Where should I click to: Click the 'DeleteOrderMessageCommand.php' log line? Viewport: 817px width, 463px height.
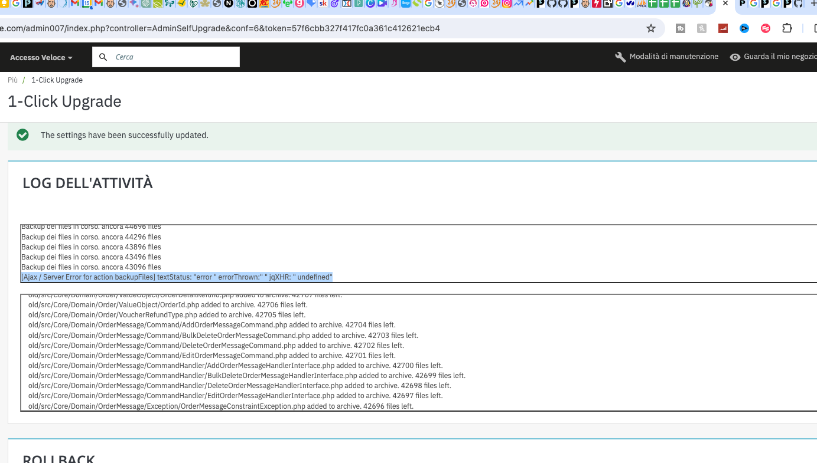point(217,345)
